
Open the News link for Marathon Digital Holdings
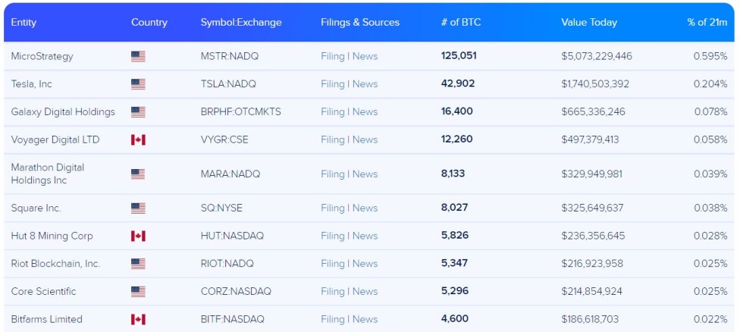(x=365, y=174)
